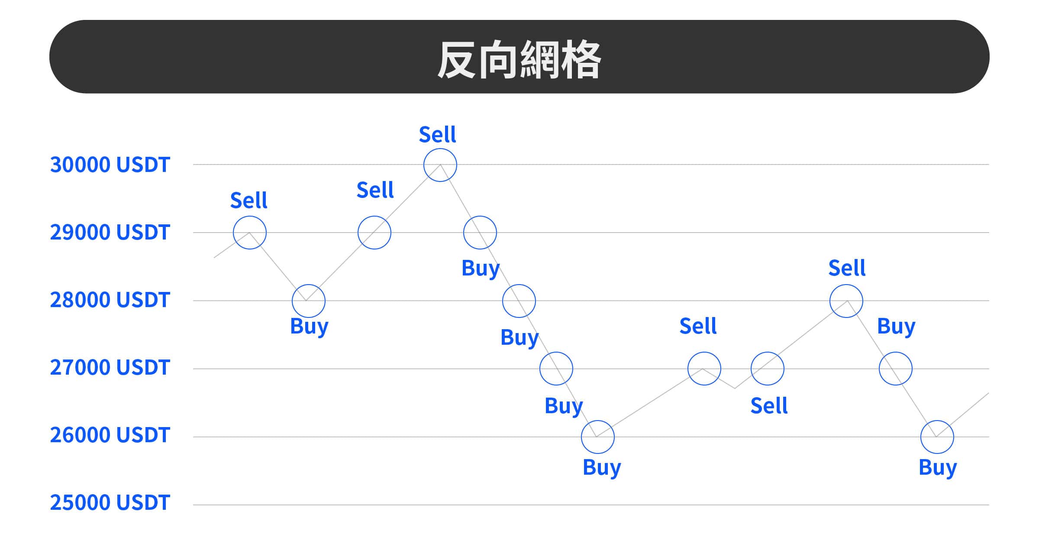Screen dimensions: 1039x544
Task: Click the Buy label below last 26000 circle
Action: coord(938,468)
